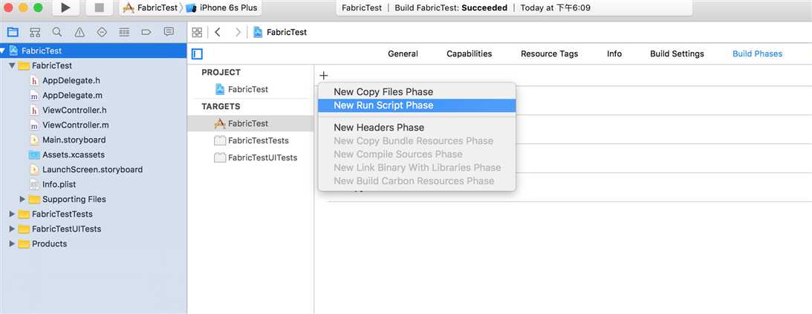Switch to the Capabilities tab

point(470,53)
